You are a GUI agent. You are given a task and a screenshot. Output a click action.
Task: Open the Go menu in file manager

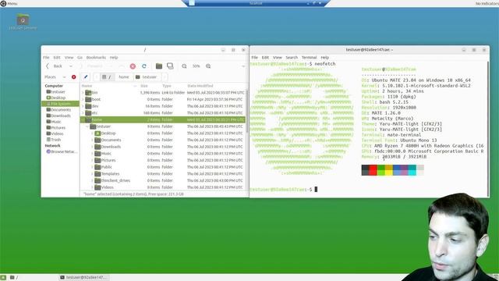point(80,57)
